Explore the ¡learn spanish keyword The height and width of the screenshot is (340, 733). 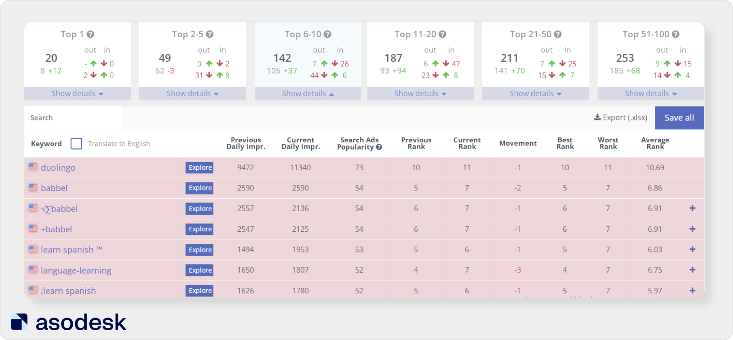pos(200,291)
